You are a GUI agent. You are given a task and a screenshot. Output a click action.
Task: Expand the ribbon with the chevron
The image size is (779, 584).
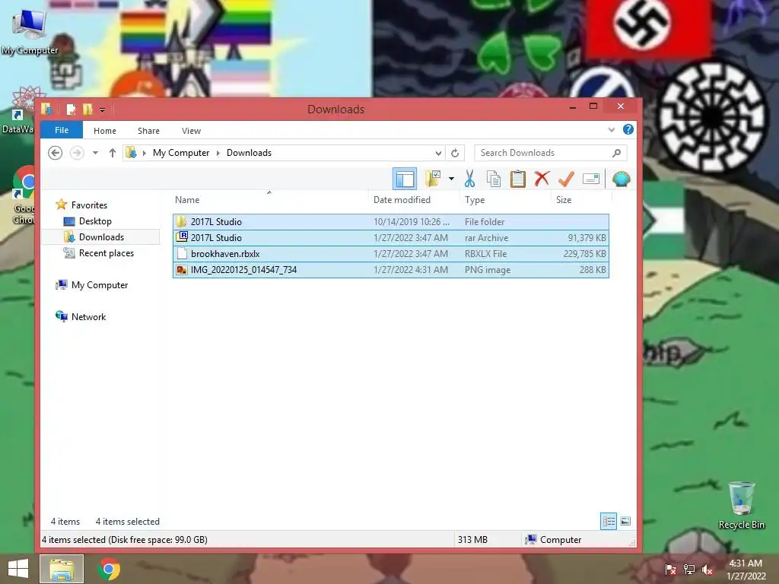tap(612, 129)
